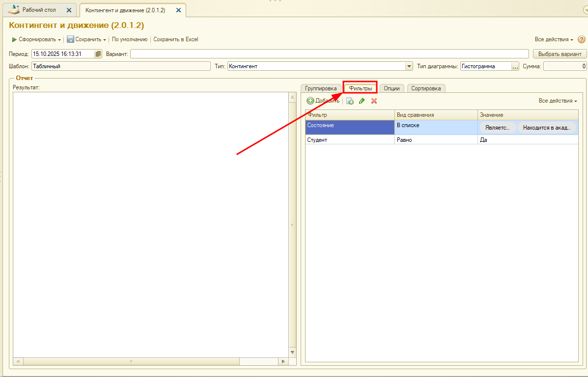Click Сохранить в Excel
588x377 pixels.
coord(176,39)
